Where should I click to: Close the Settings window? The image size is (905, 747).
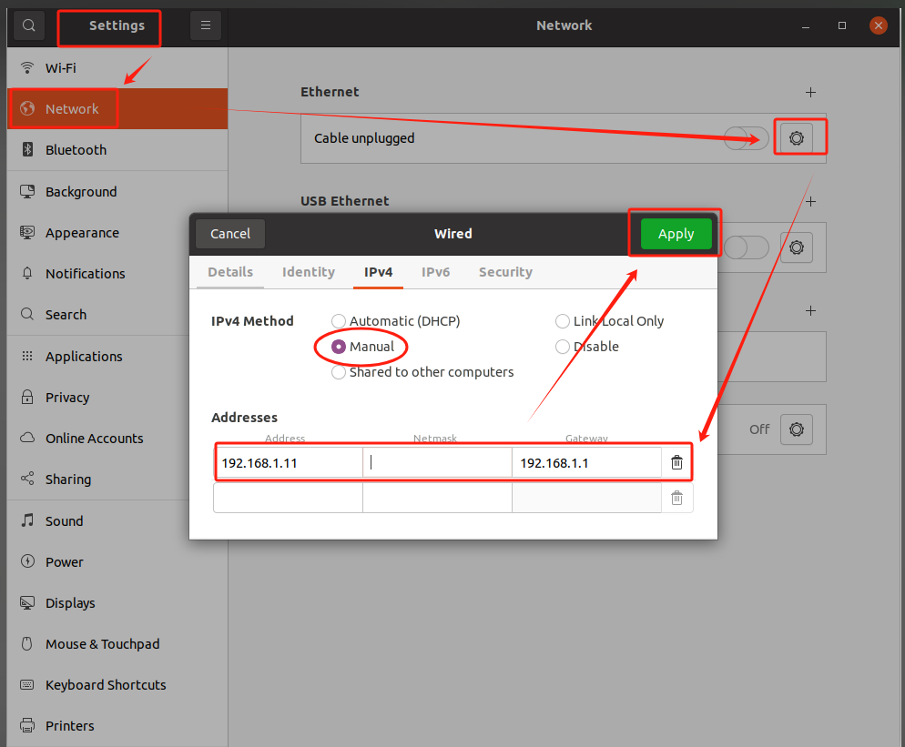[879, 25]
